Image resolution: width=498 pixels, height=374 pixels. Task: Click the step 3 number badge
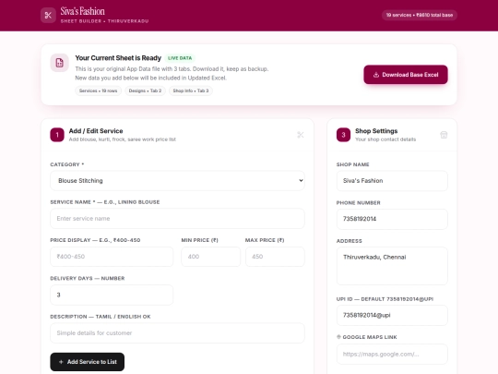[x=343, y=135]
